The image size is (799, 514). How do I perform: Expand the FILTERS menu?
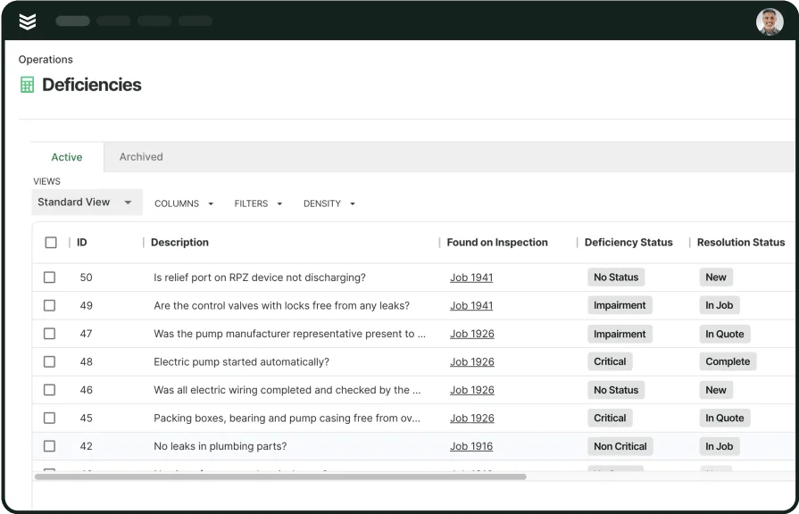point(258,203)
